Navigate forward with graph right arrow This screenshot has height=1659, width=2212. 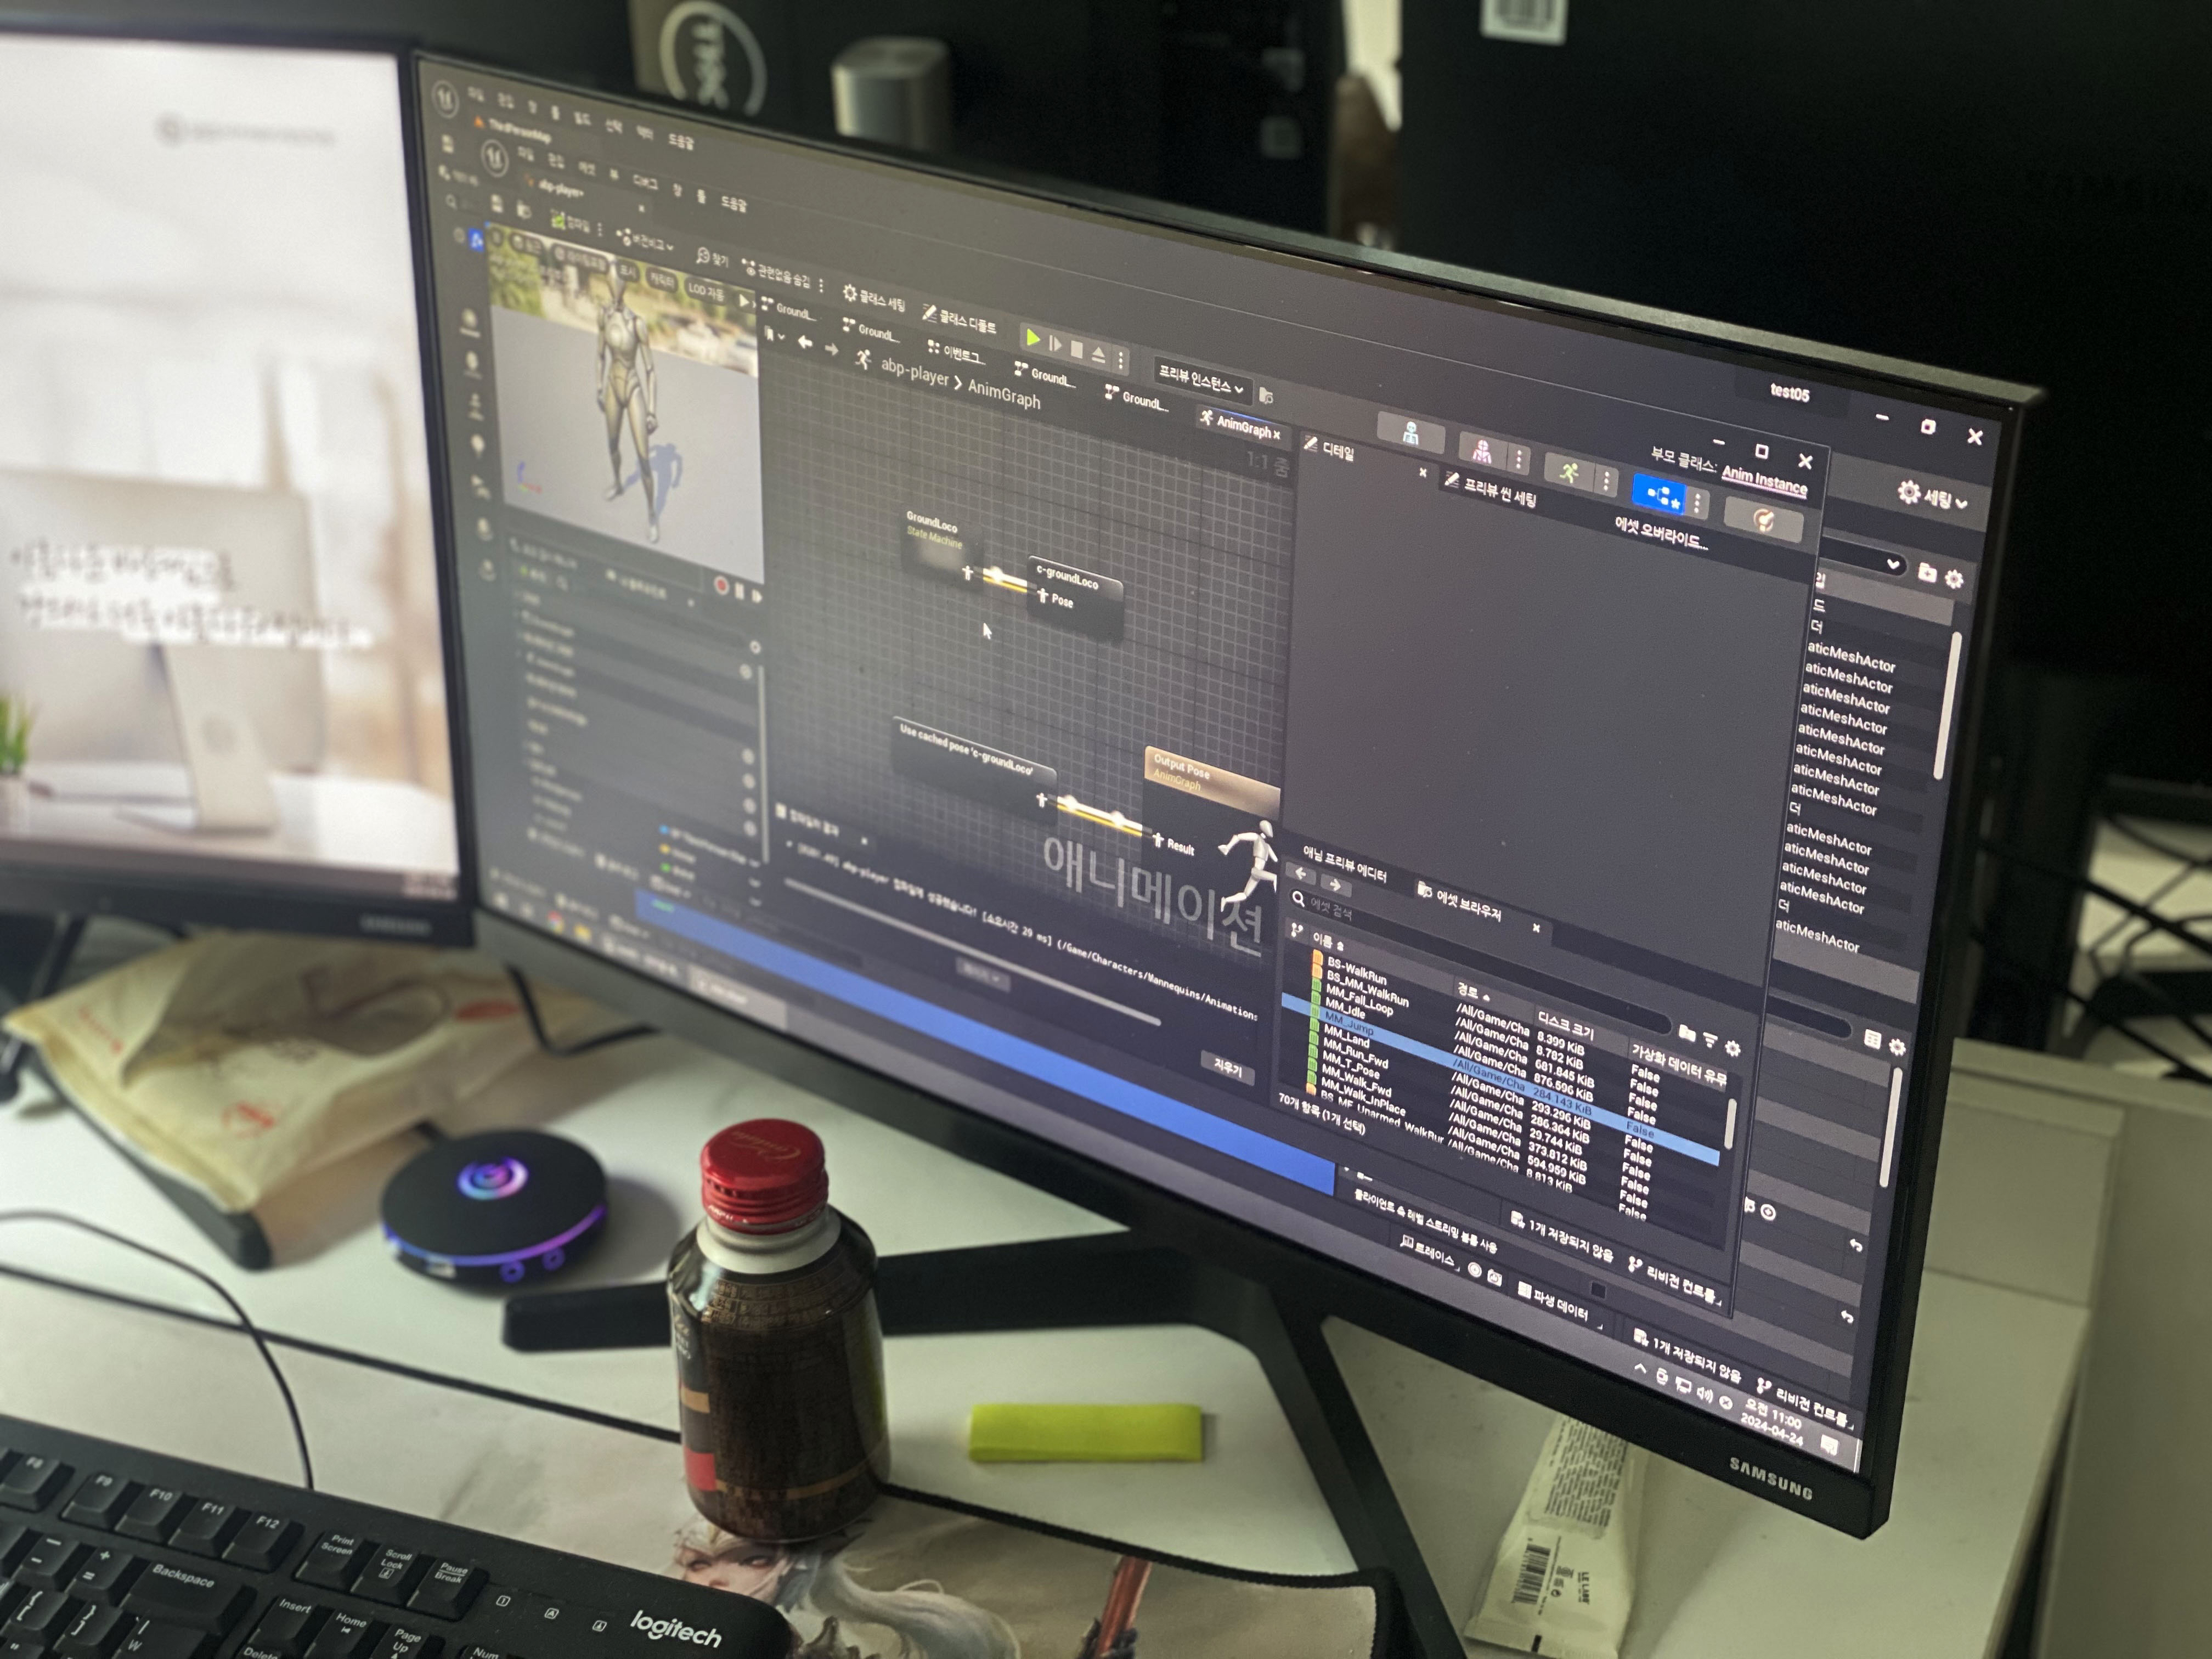[831, 349]
